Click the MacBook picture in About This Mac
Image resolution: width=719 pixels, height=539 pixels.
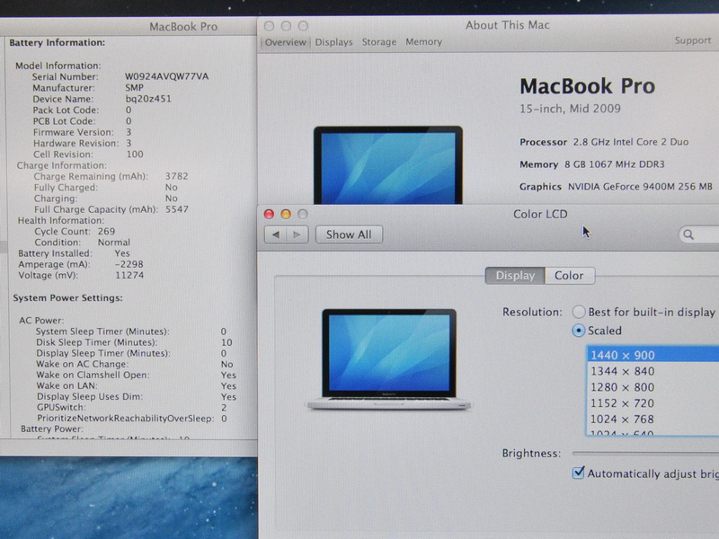(388, 165)
